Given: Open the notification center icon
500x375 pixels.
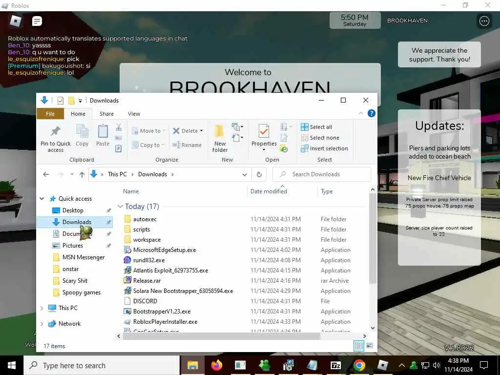Looking at the screenshot, I should (x=484, y=365).
